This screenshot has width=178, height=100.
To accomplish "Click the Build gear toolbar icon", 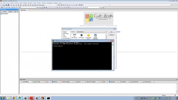I will click(29, 5).
